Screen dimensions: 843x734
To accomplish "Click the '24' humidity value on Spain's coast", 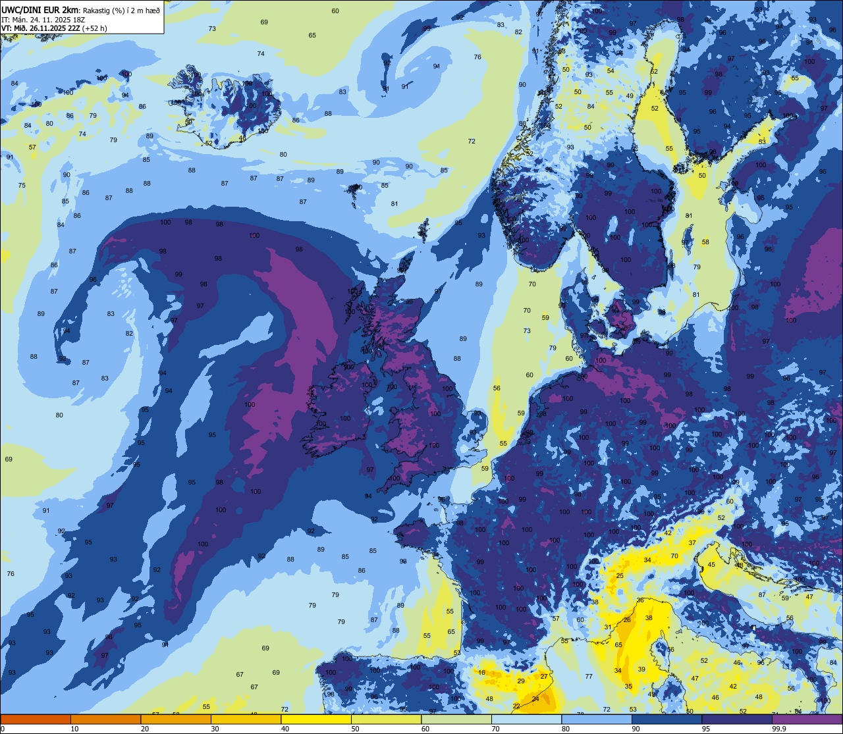I will coord(535,699).
